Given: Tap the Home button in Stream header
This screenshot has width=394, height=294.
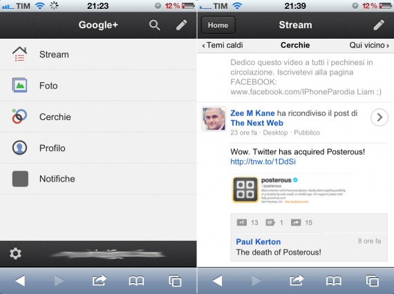Looking at the screenshot, I should click(218, 25).
